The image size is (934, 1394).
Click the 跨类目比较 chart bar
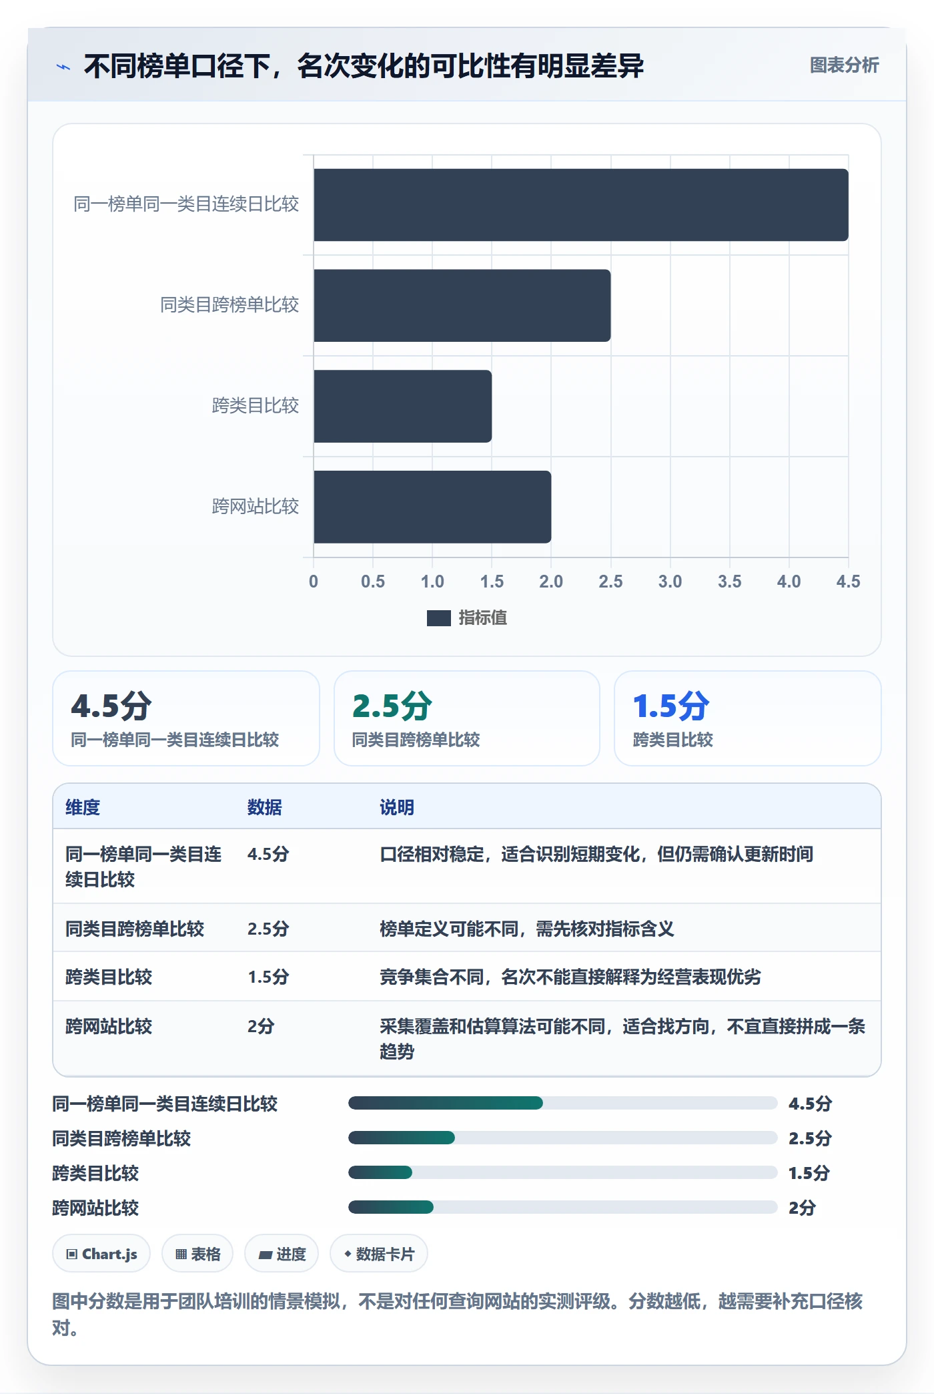[x=403, y=407]
